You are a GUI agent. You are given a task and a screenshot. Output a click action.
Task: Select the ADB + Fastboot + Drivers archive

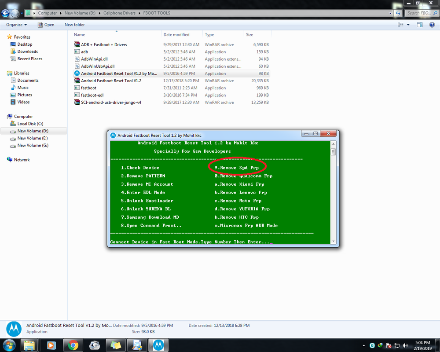point(171,44)
